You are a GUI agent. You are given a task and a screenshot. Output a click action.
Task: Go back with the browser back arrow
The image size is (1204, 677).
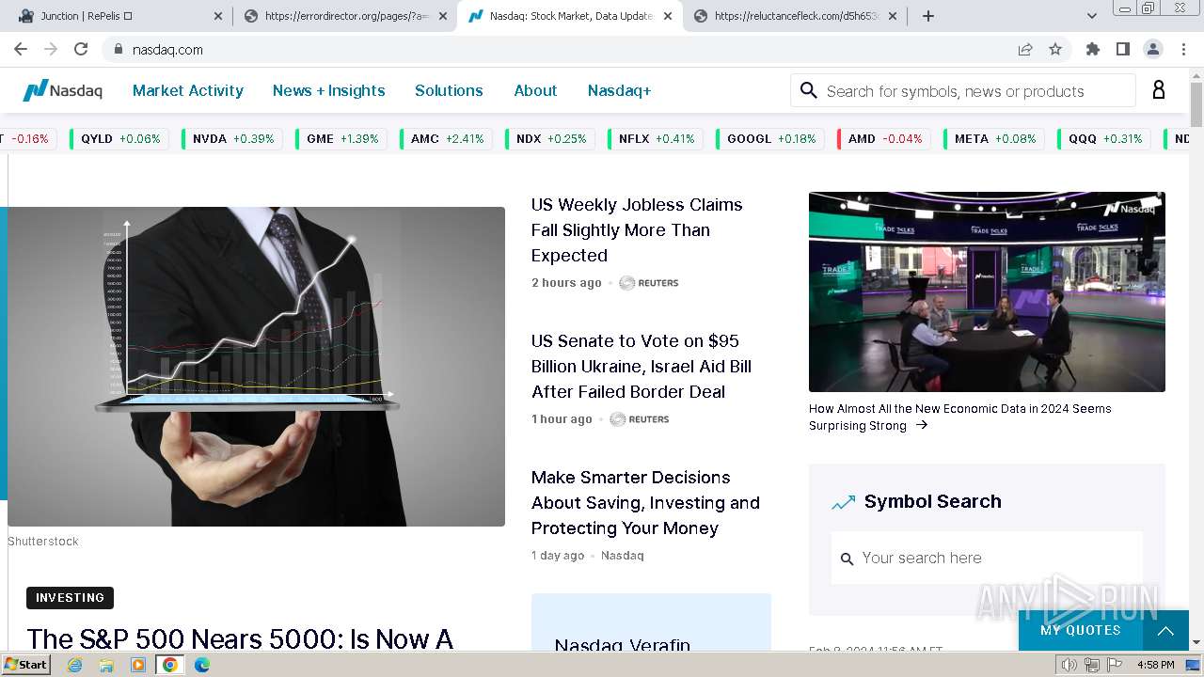(21, 49)
